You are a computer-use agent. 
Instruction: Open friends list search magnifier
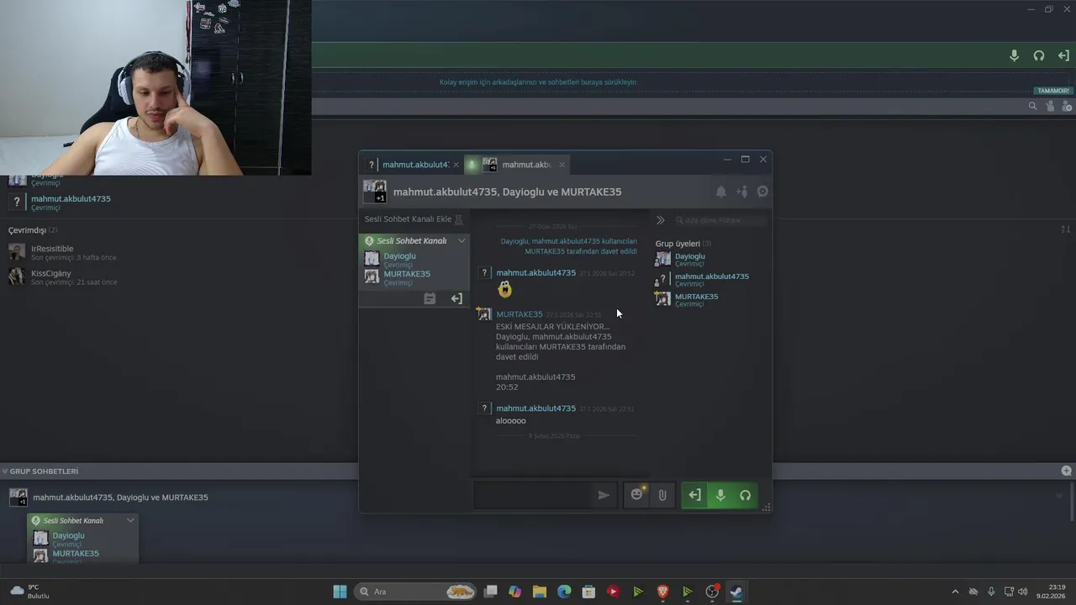point(1032,106)
